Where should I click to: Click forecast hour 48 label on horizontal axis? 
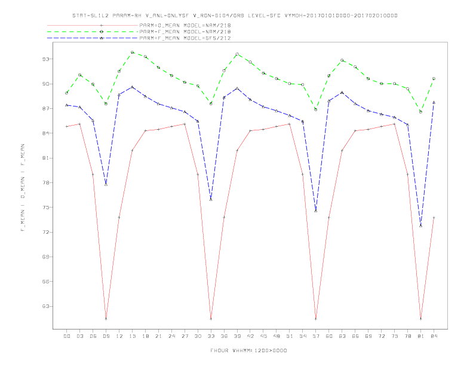coord(277,336)
